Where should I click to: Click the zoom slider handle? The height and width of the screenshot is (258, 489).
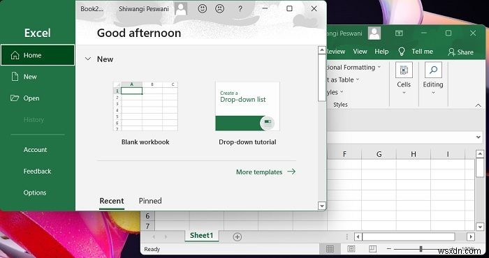(x=421, y=249)
